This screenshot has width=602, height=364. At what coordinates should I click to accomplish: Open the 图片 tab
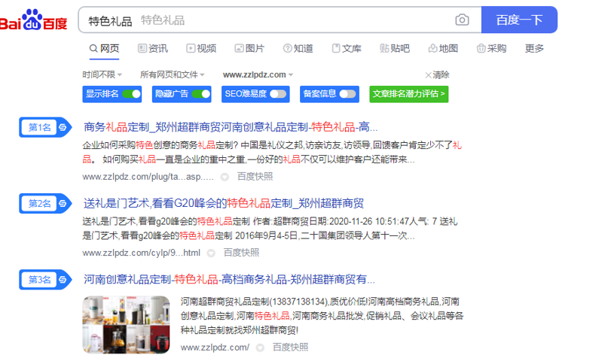click(249, 49)
